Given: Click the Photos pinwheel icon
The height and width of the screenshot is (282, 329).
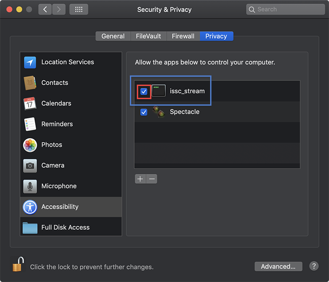Looking at the screenshot, I should [30, 145].
